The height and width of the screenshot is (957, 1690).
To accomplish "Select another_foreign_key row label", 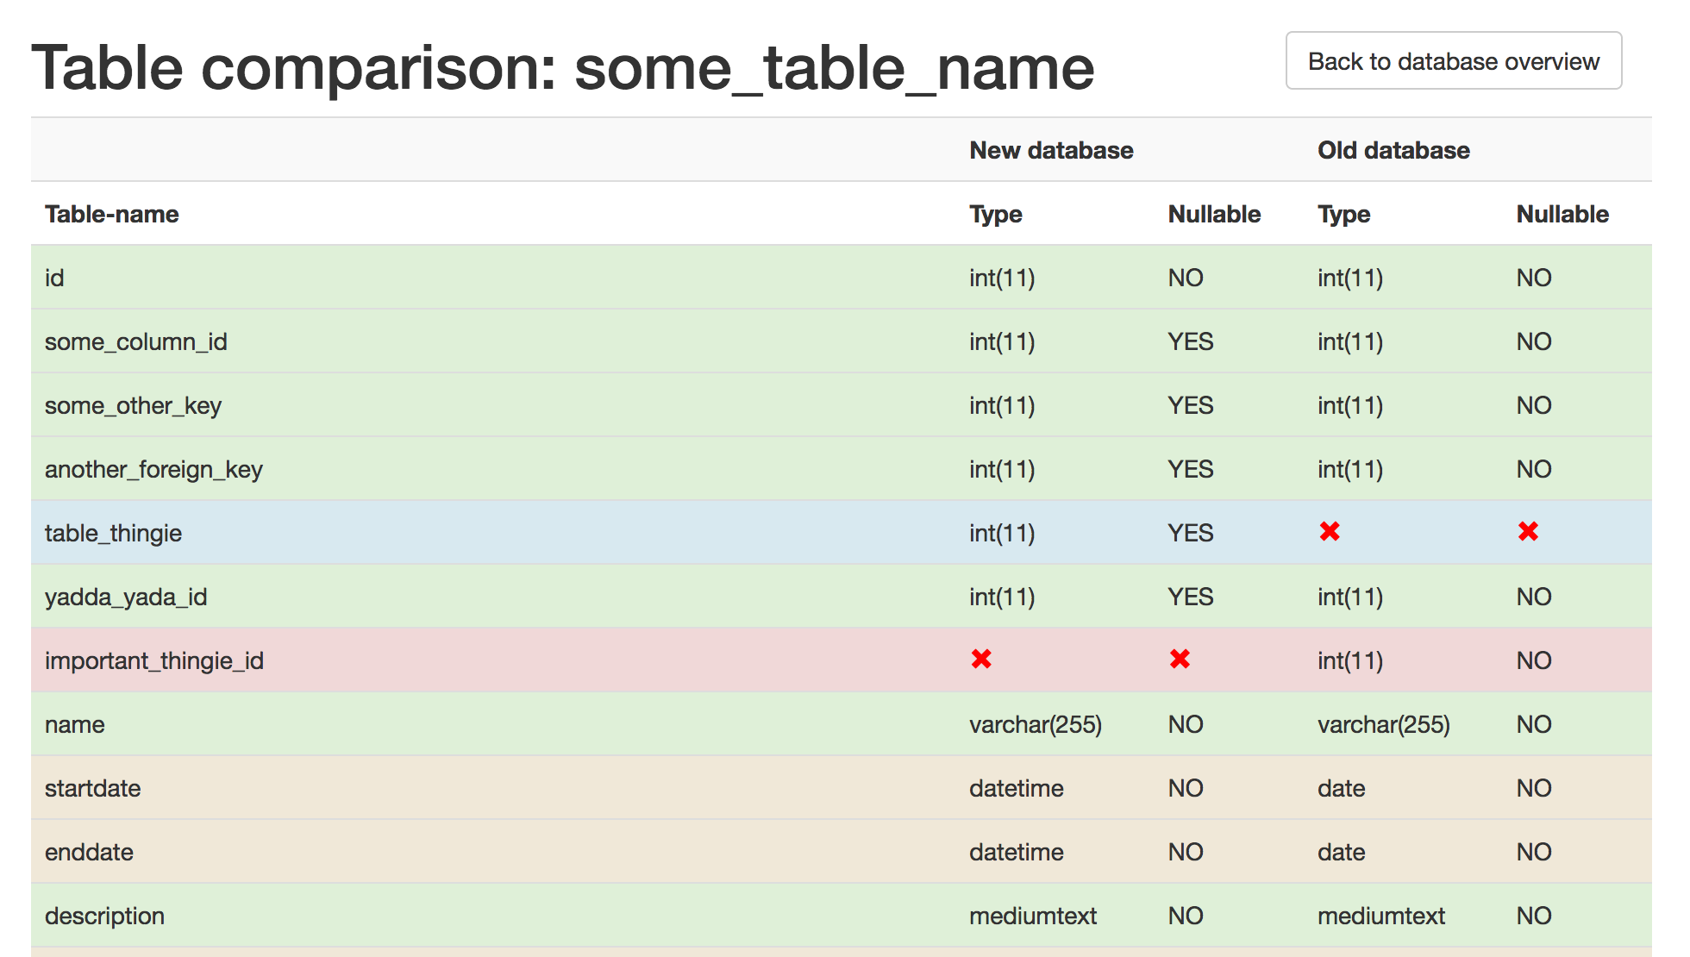I will pyautogui.click(x=153, y=469).
